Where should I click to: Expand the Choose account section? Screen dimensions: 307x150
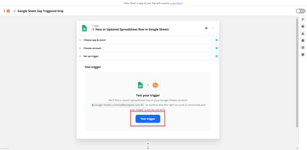148,48
